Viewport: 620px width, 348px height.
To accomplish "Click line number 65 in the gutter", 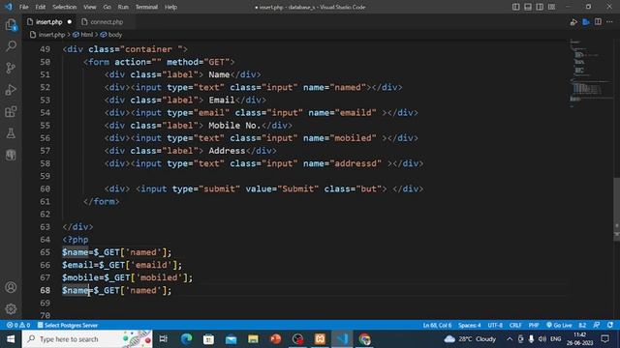I will pyautogui.click(x=46, y=252).
